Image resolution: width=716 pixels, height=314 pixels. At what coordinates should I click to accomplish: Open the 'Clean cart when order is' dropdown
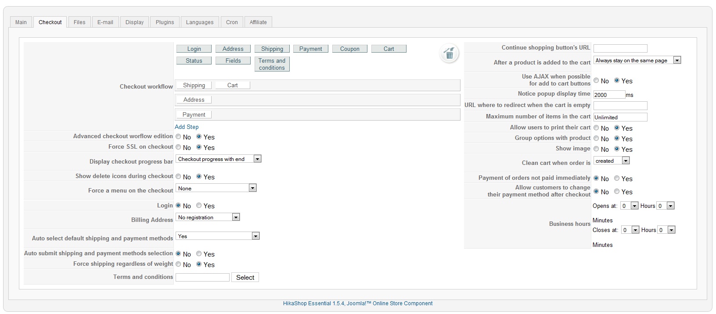[612, 161]
